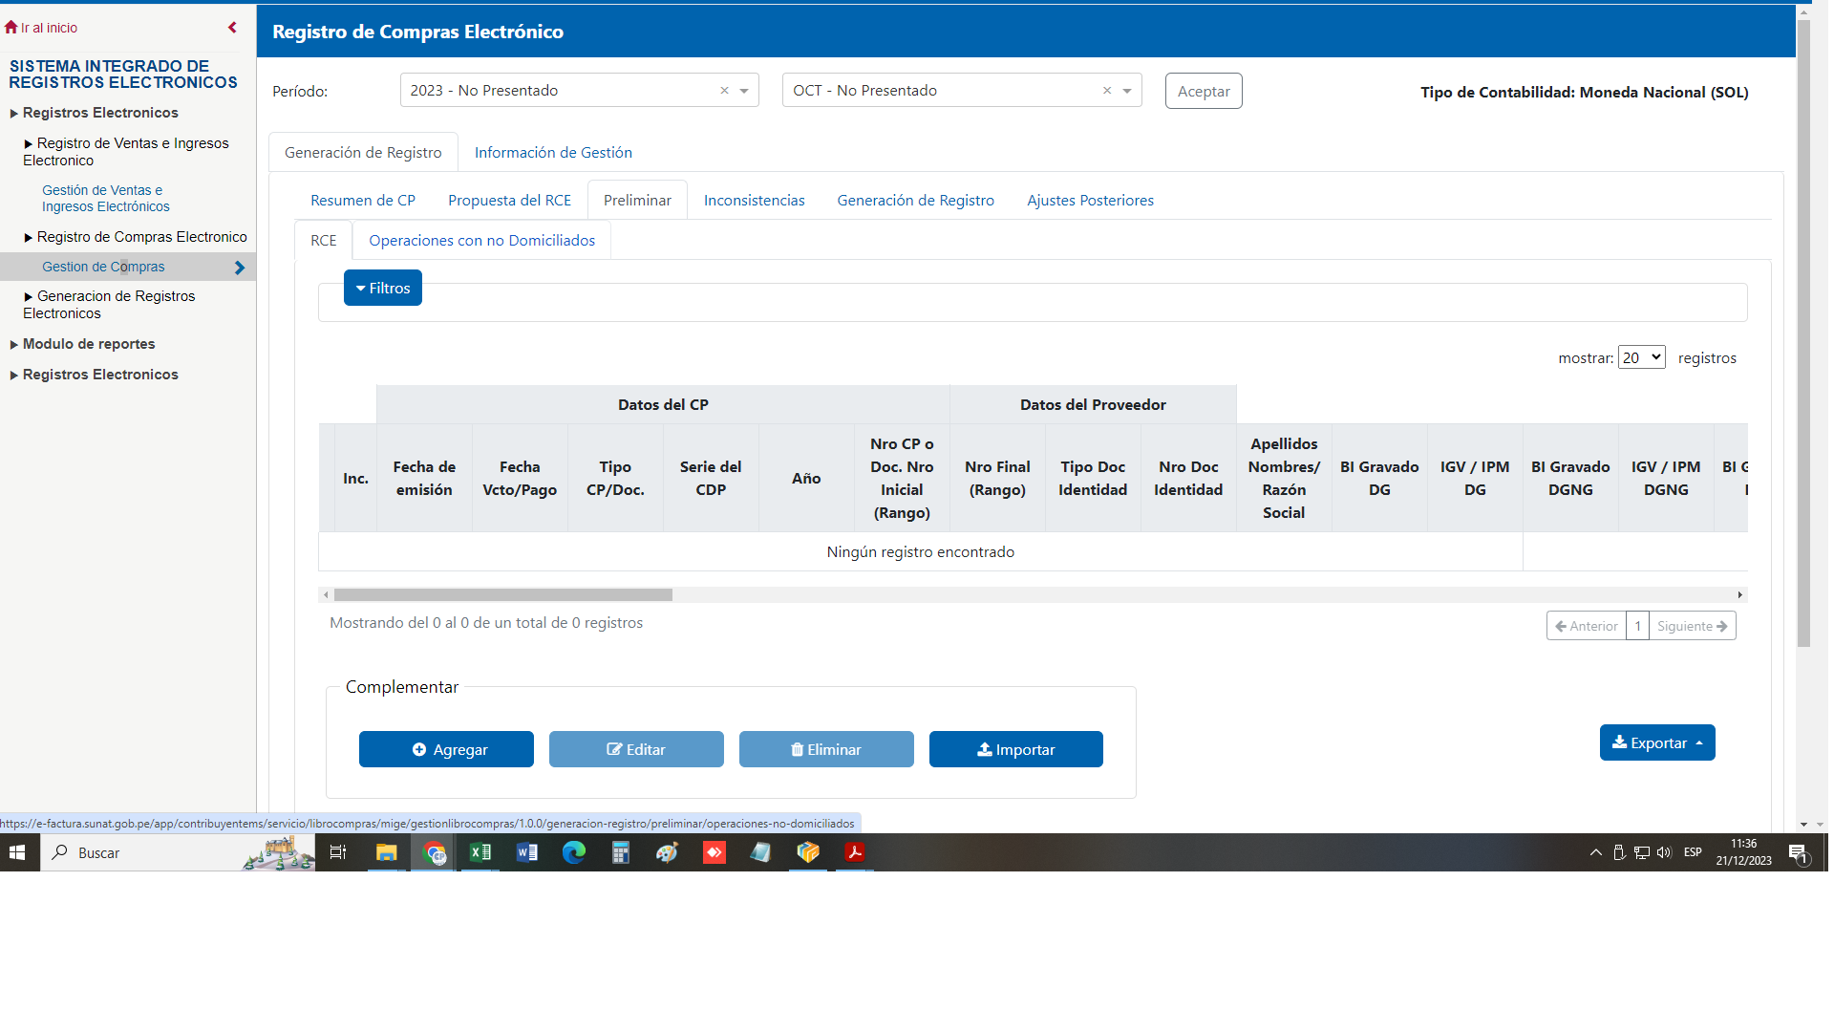The height and width of the screenshot is (1032, 1834).
Task: Open the month period dropdown arrow
Action: click(1127, 91)
